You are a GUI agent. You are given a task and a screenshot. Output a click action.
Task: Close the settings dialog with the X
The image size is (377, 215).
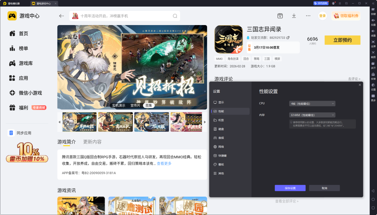pyautogui.click(x=360, y=85)
